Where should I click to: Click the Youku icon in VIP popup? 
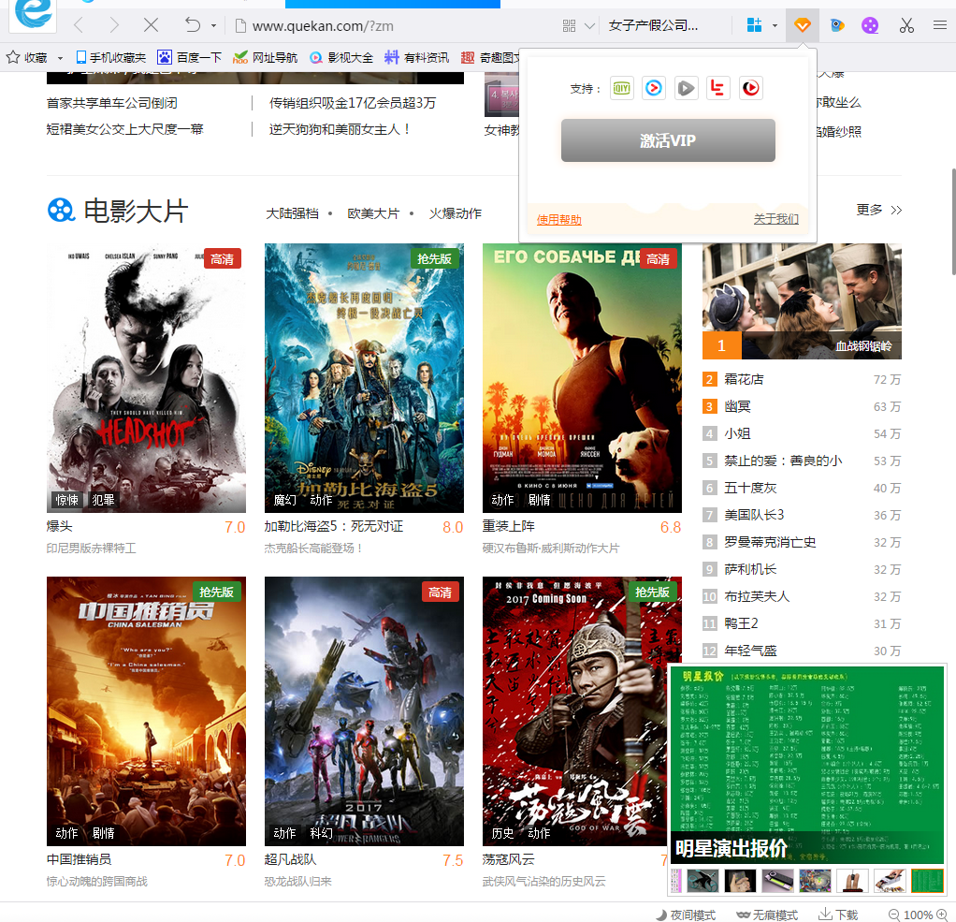pyautogui.click(x=654, y=88)
